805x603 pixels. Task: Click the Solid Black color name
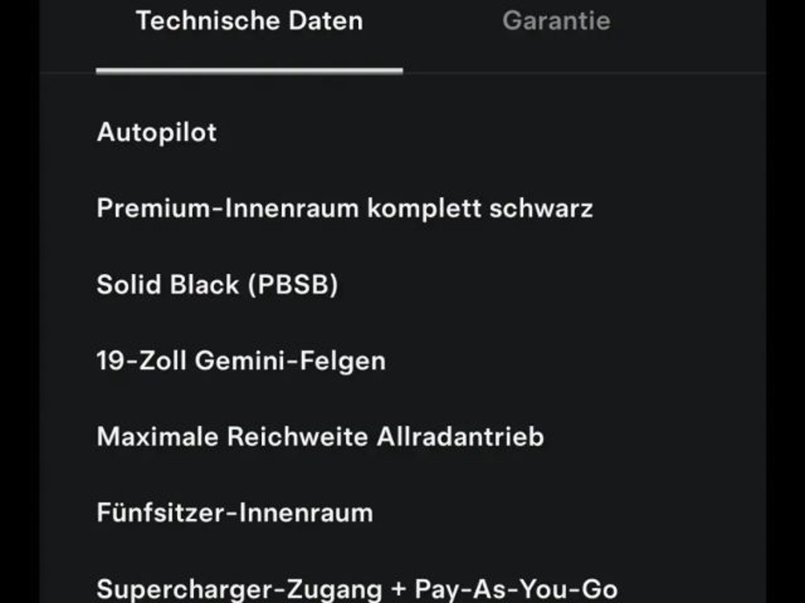(167, 284)
